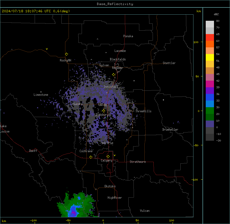Click the Vulcan city label
Image resolution: width=230 pixels, height=224 pixels.
pos(145,211)
